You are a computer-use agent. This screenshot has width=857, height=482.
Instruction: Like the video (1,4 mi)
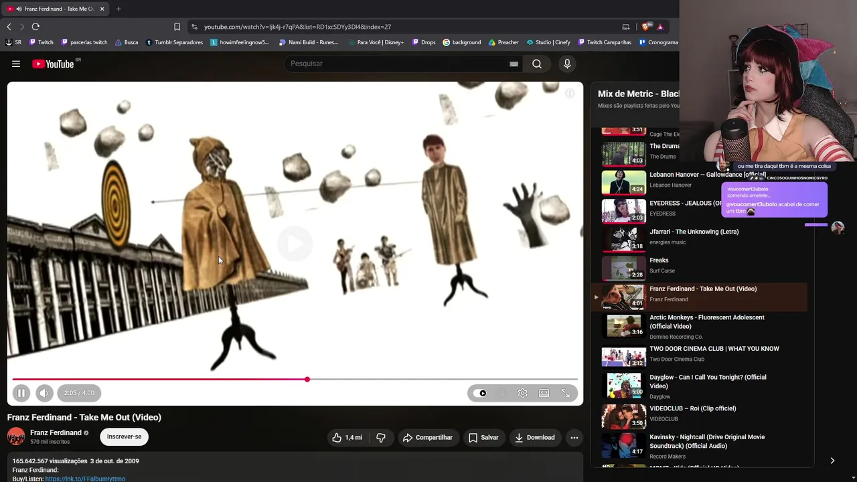point(347,437)
